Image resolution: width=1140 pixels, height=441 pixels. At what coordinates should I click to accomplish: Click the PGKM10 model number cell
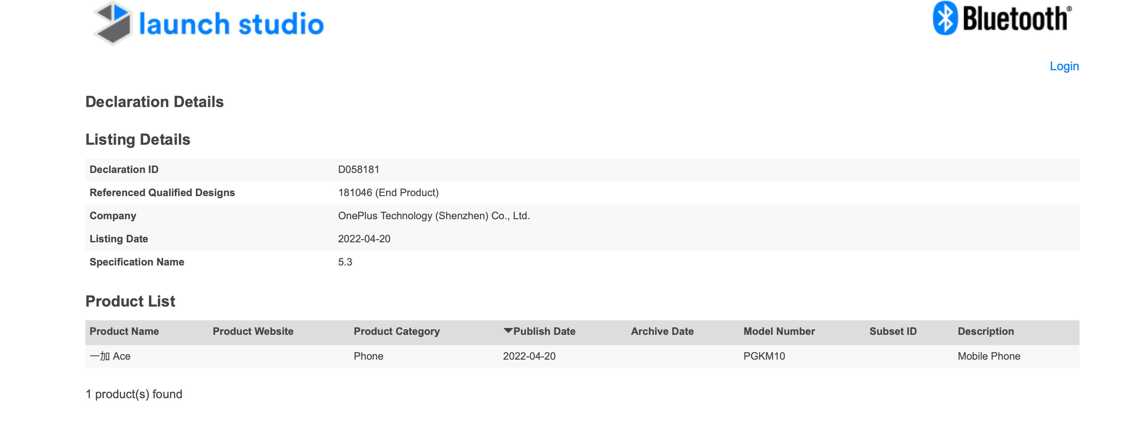tap(764, 356)
